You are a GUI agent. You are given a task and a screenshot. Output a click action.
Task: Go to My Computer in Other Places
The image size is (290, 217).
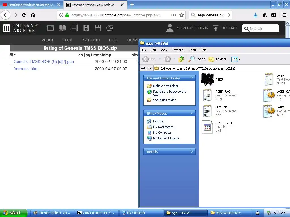pyautogui.click(x=162, y=133)
